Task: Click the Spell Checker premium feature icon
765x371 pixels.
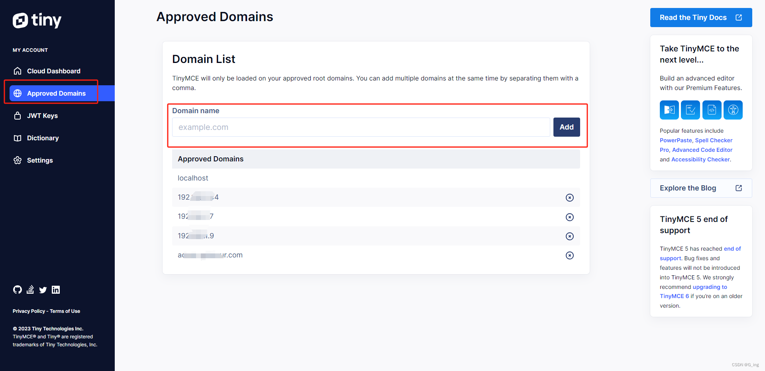Action: click(690, 110)
